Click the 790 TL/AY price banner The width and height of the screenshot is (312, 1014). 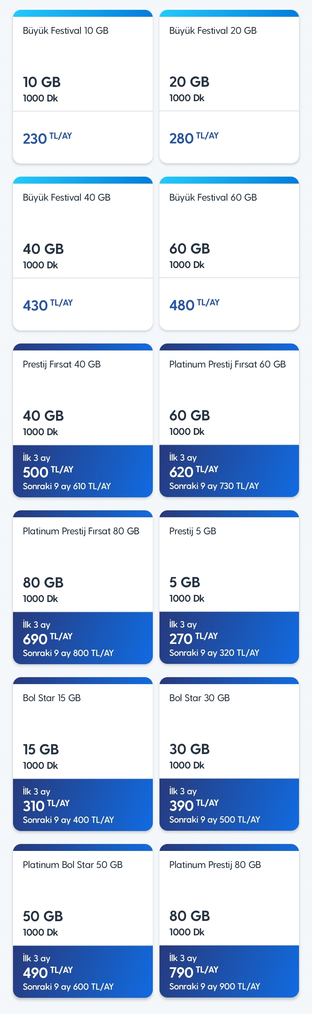229,971
